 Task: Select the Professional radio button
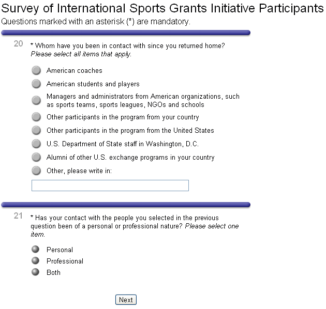[x=36, y=261]
